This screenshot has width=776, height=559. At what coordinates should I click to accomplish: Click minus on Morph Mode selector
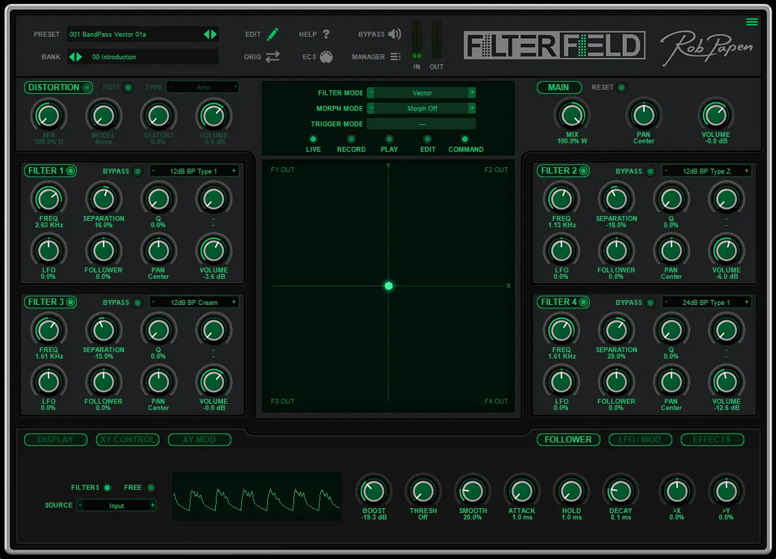click(x=371, y=108)
